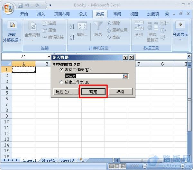
Task: Redo using Quick Access Toolbar icon
Action: 38,5
